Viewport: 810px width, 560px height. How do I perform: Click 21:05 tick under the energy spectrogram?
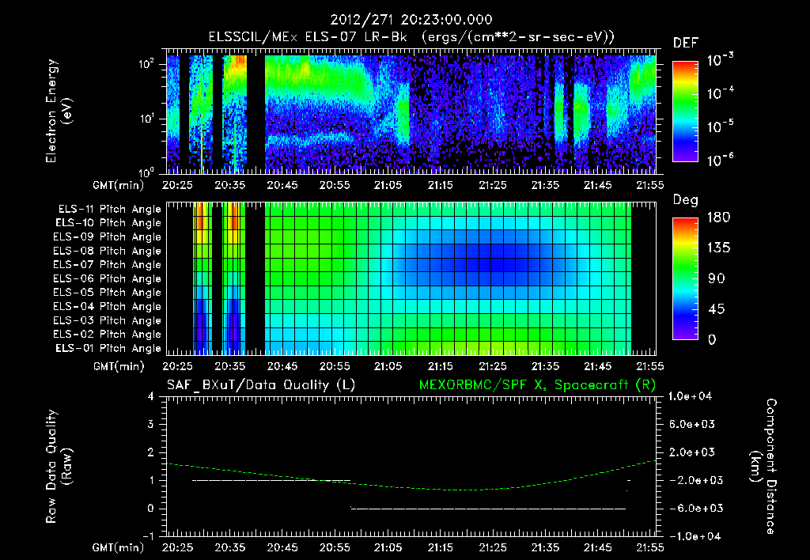point(388,185)
